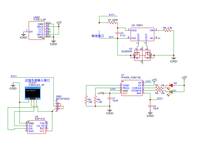Click the DOUT pin label on DW01
The image size is (209, 157).
pos(138,37)
